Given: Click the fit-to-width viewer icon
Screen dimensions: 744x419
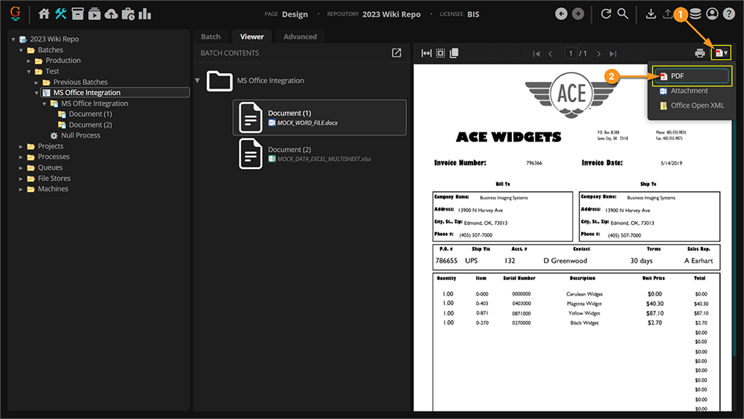Looking at the screenshot, I should click(426, 53).
